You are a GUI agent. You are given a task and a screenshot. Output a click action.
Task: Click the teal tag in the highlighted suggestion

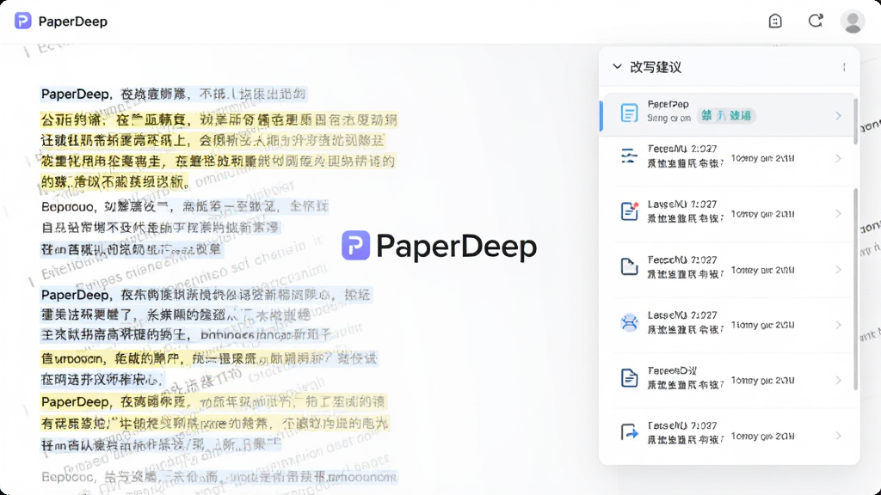coord(726,116)
